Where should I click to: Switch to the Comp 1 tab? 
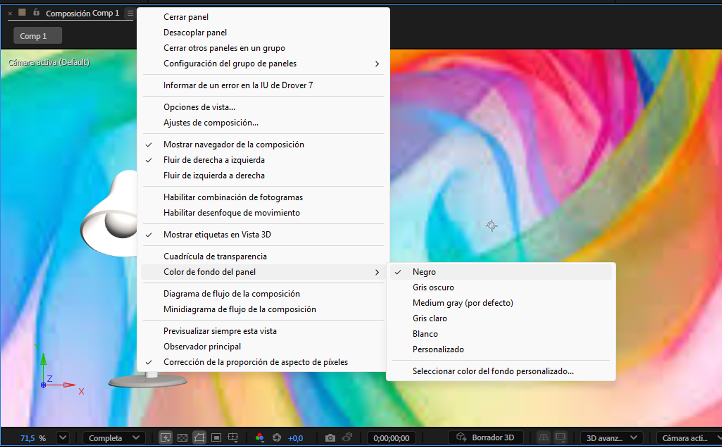[37, 35]
